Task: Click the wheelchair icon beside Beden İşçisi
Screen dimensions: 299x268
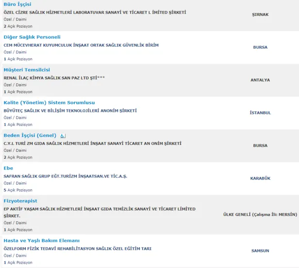Action: [64, 136]
